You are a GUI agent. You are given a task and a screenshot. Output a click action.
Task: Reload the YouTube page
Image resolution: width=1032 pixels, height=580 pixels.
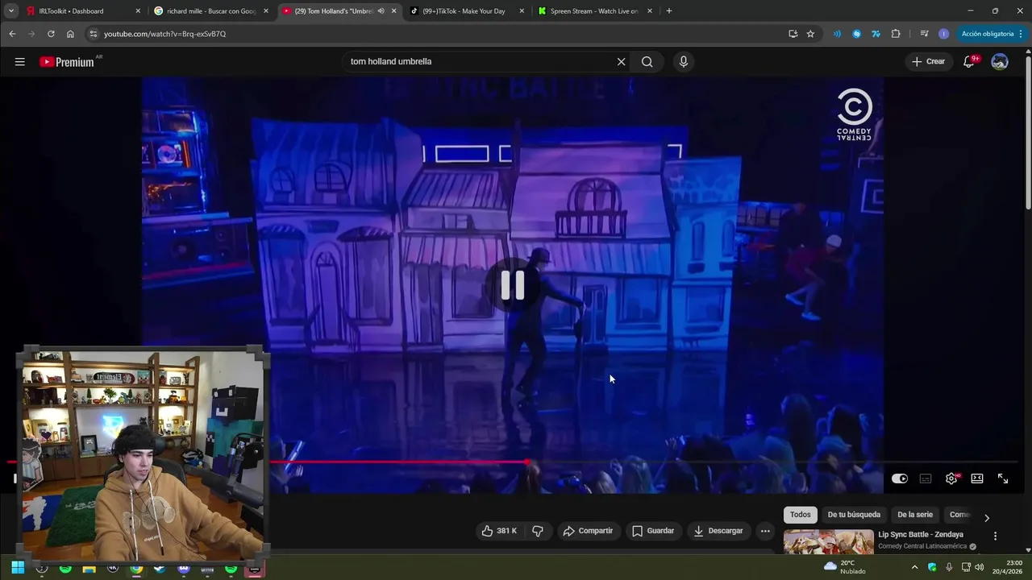point(51,34)
